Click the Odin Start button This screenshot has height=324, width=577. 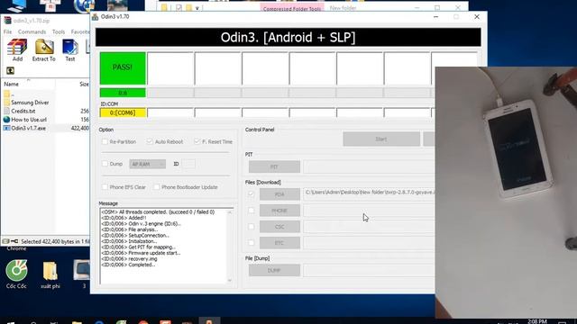pyautogui.click(x=381, y=139)
